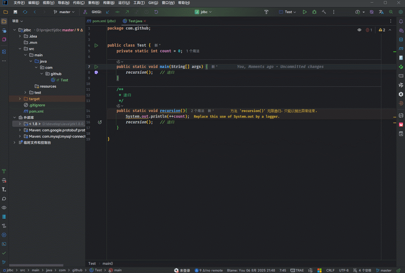The height and width of the screenshot is (273, 405).
Task: Start debugging with the bug icon
Action: [314, 12]
